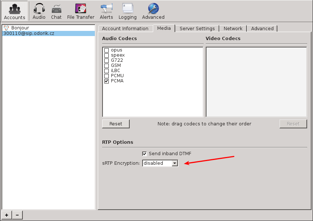The width and height of the screenshot is (313, 221).
Task: Enable the PCMU audio codec
Action: coord(107,76)
